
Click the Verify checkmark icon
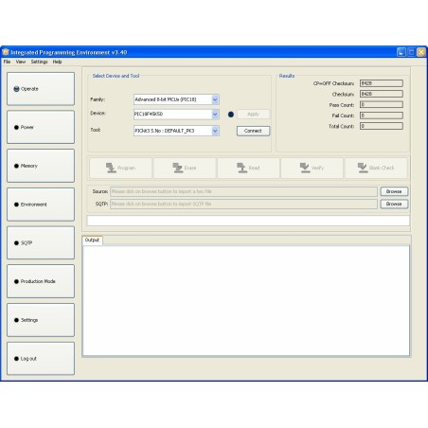tap(305, 168)
